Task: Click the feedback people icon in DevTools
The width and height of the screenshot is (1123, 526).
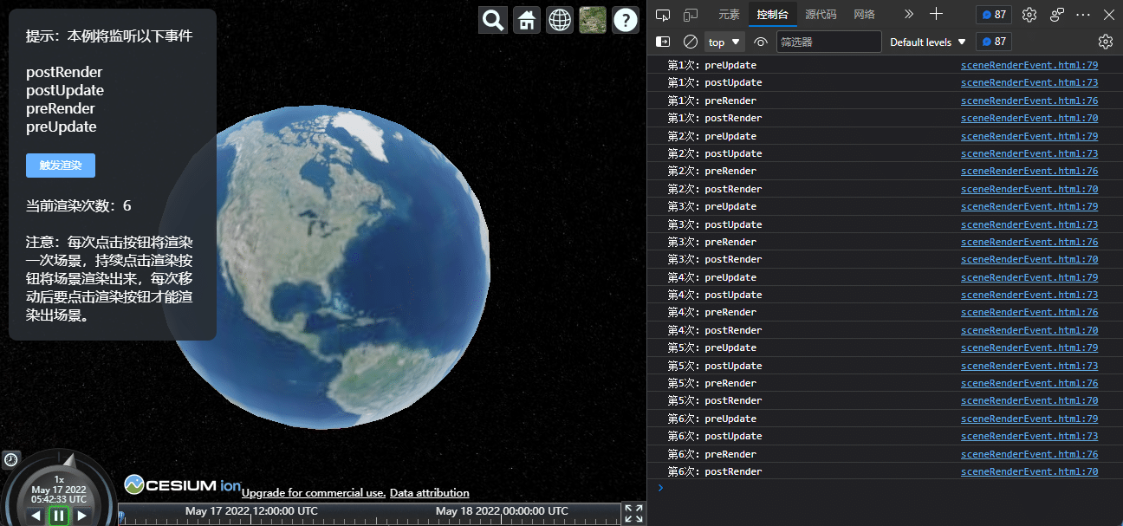Action: (x=1057, y=15)
